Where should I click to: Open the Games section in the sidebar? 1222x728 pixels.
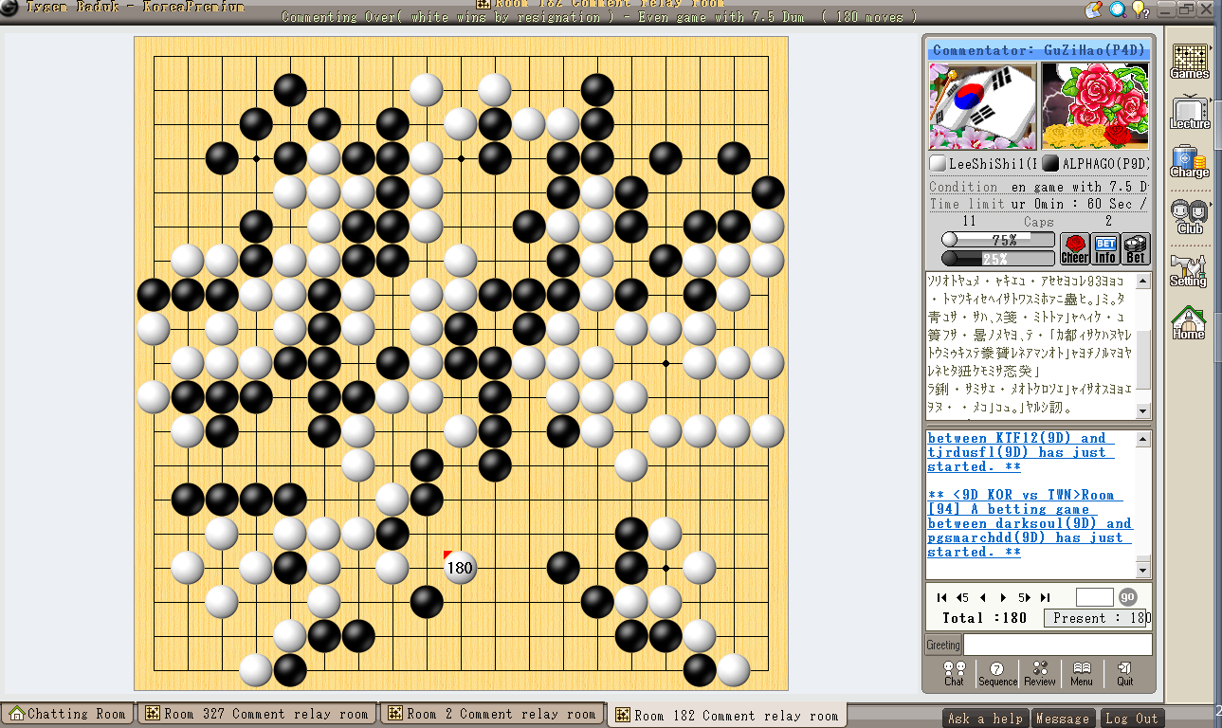tap(1190, 62)
